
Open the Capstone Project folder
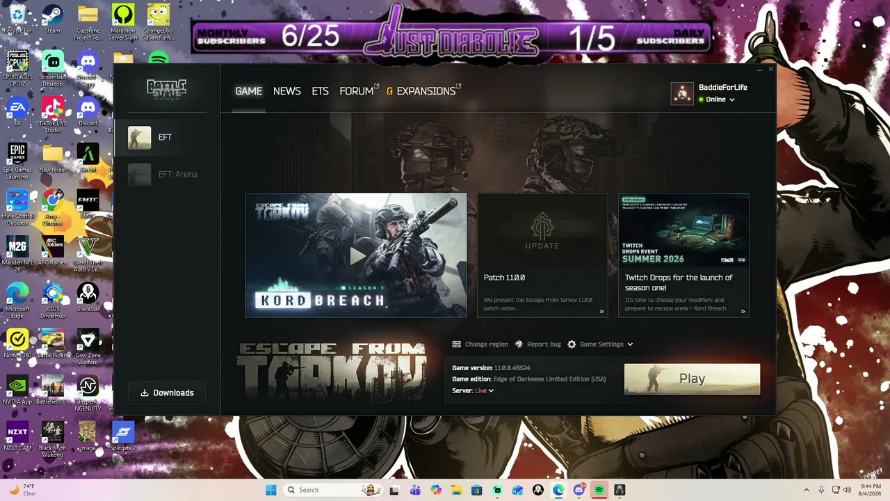(x=88, y=22)
